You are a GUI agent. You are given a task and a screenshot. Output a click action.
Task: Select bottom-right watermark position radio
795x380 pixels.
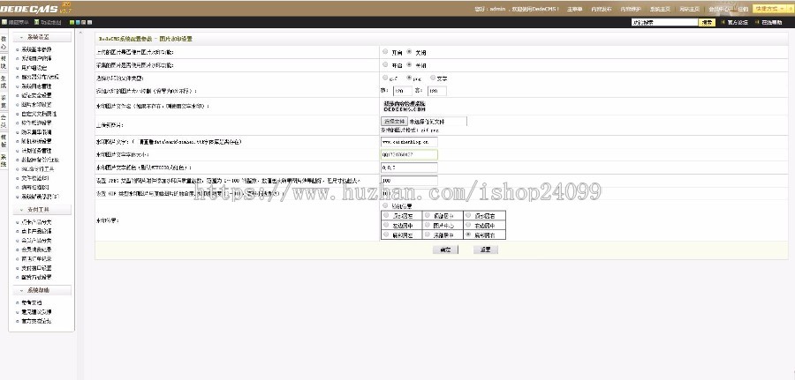coord(468,235)
